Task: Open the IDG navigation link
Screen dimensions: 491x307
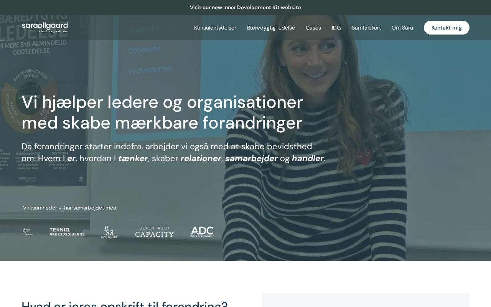Action: pos(336,28)
